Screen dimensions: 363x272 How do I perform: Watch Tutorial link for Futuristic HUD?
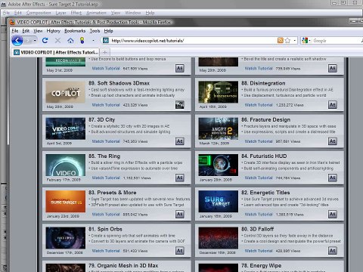coord(259,178)
